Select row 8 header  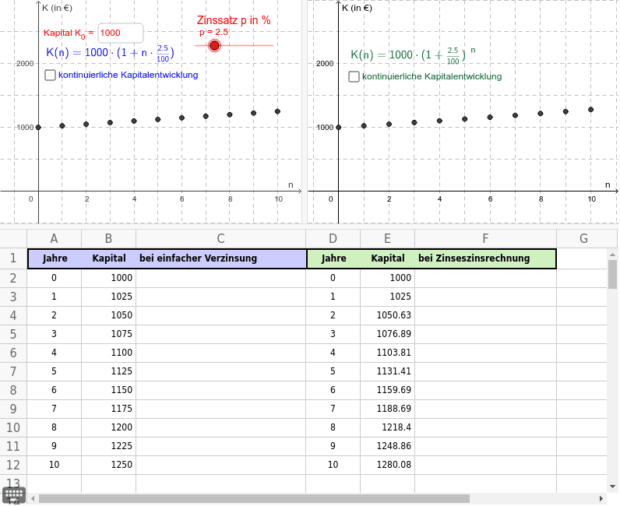click(x=13, y=390)
